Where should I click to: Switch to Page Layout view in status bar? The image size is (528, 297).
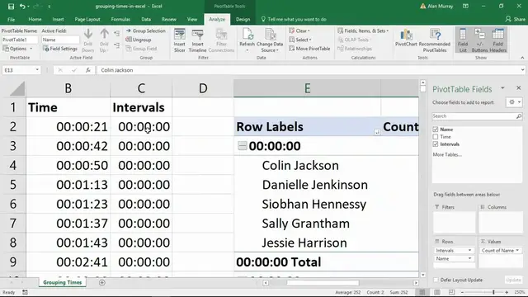coord(436,292)
